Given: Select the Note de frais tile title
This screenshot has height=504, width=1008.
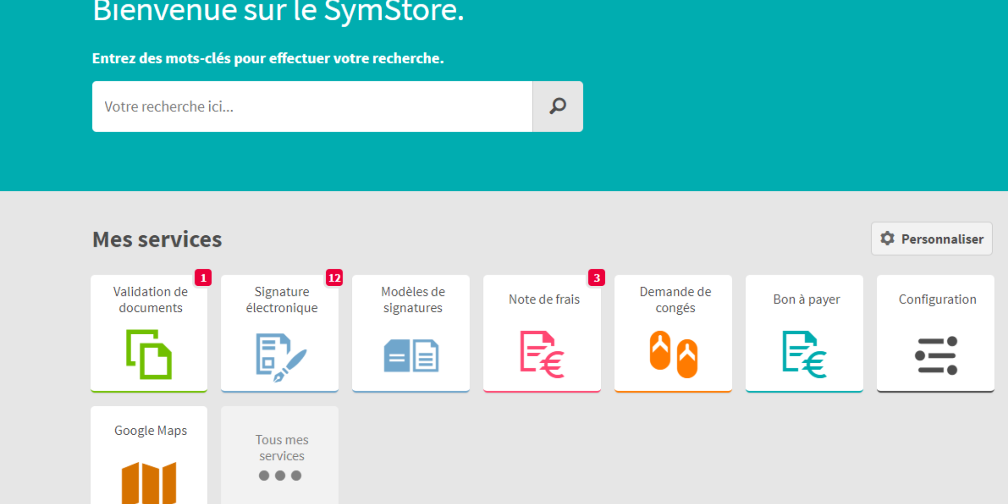Looking at the screenshot, I should pos(544,299).
